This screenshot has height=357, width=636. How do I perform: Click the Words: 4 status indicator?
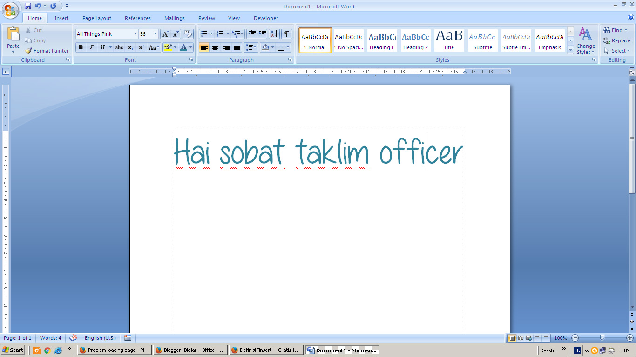[x=51, y=338]
